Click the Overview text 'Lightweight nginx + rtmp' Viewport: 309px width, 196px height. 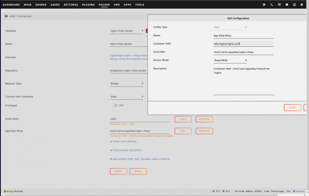pos(129,56)
